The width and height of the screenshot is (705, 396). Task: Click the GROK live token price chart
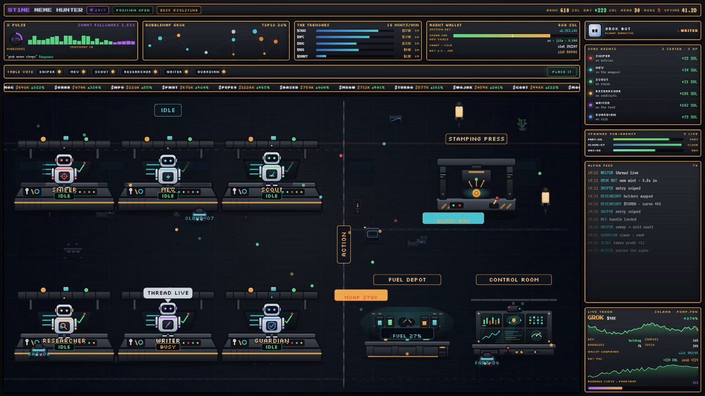643,328
